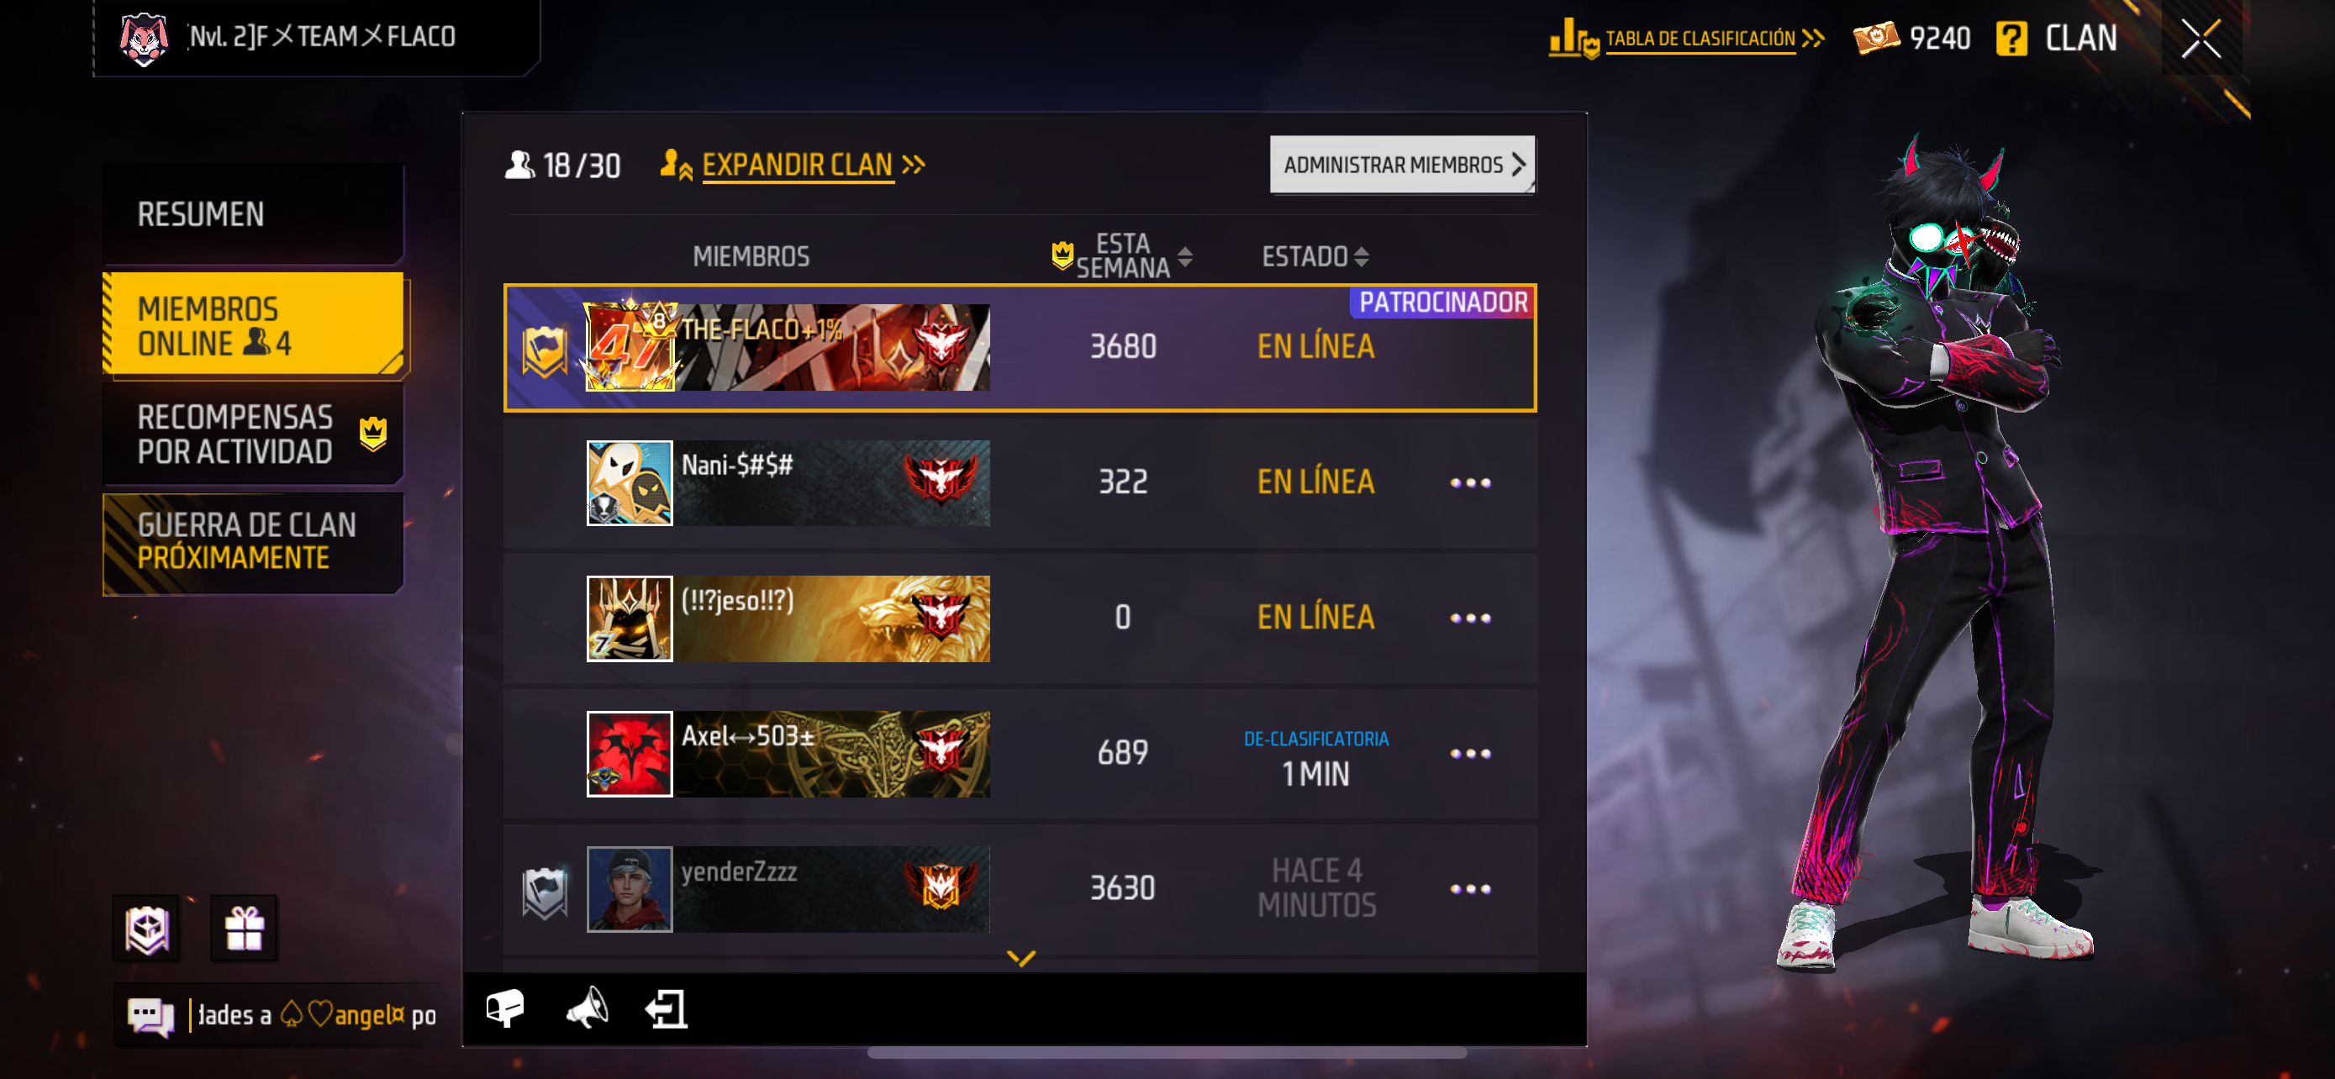The width and height of the screenshot is (2335, 1079).
Task: Open the clan chat bubble icon
Action: click(150, 1016)
